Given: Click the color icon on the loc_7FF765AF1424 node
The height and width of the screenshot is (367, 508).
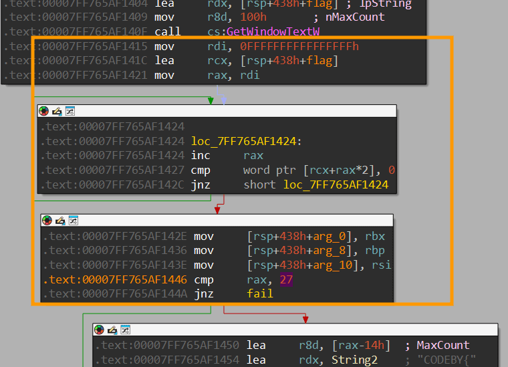Looking at the screenshot, I should [x=45, y=111].
